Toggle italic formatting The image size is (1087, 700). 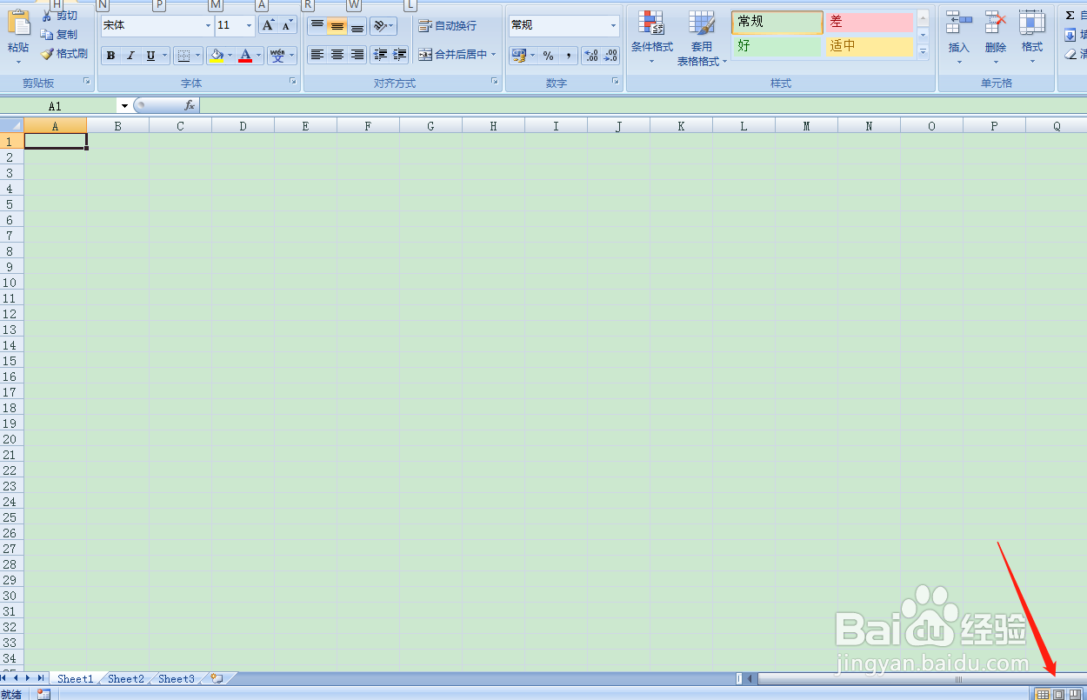coord(130,56)
